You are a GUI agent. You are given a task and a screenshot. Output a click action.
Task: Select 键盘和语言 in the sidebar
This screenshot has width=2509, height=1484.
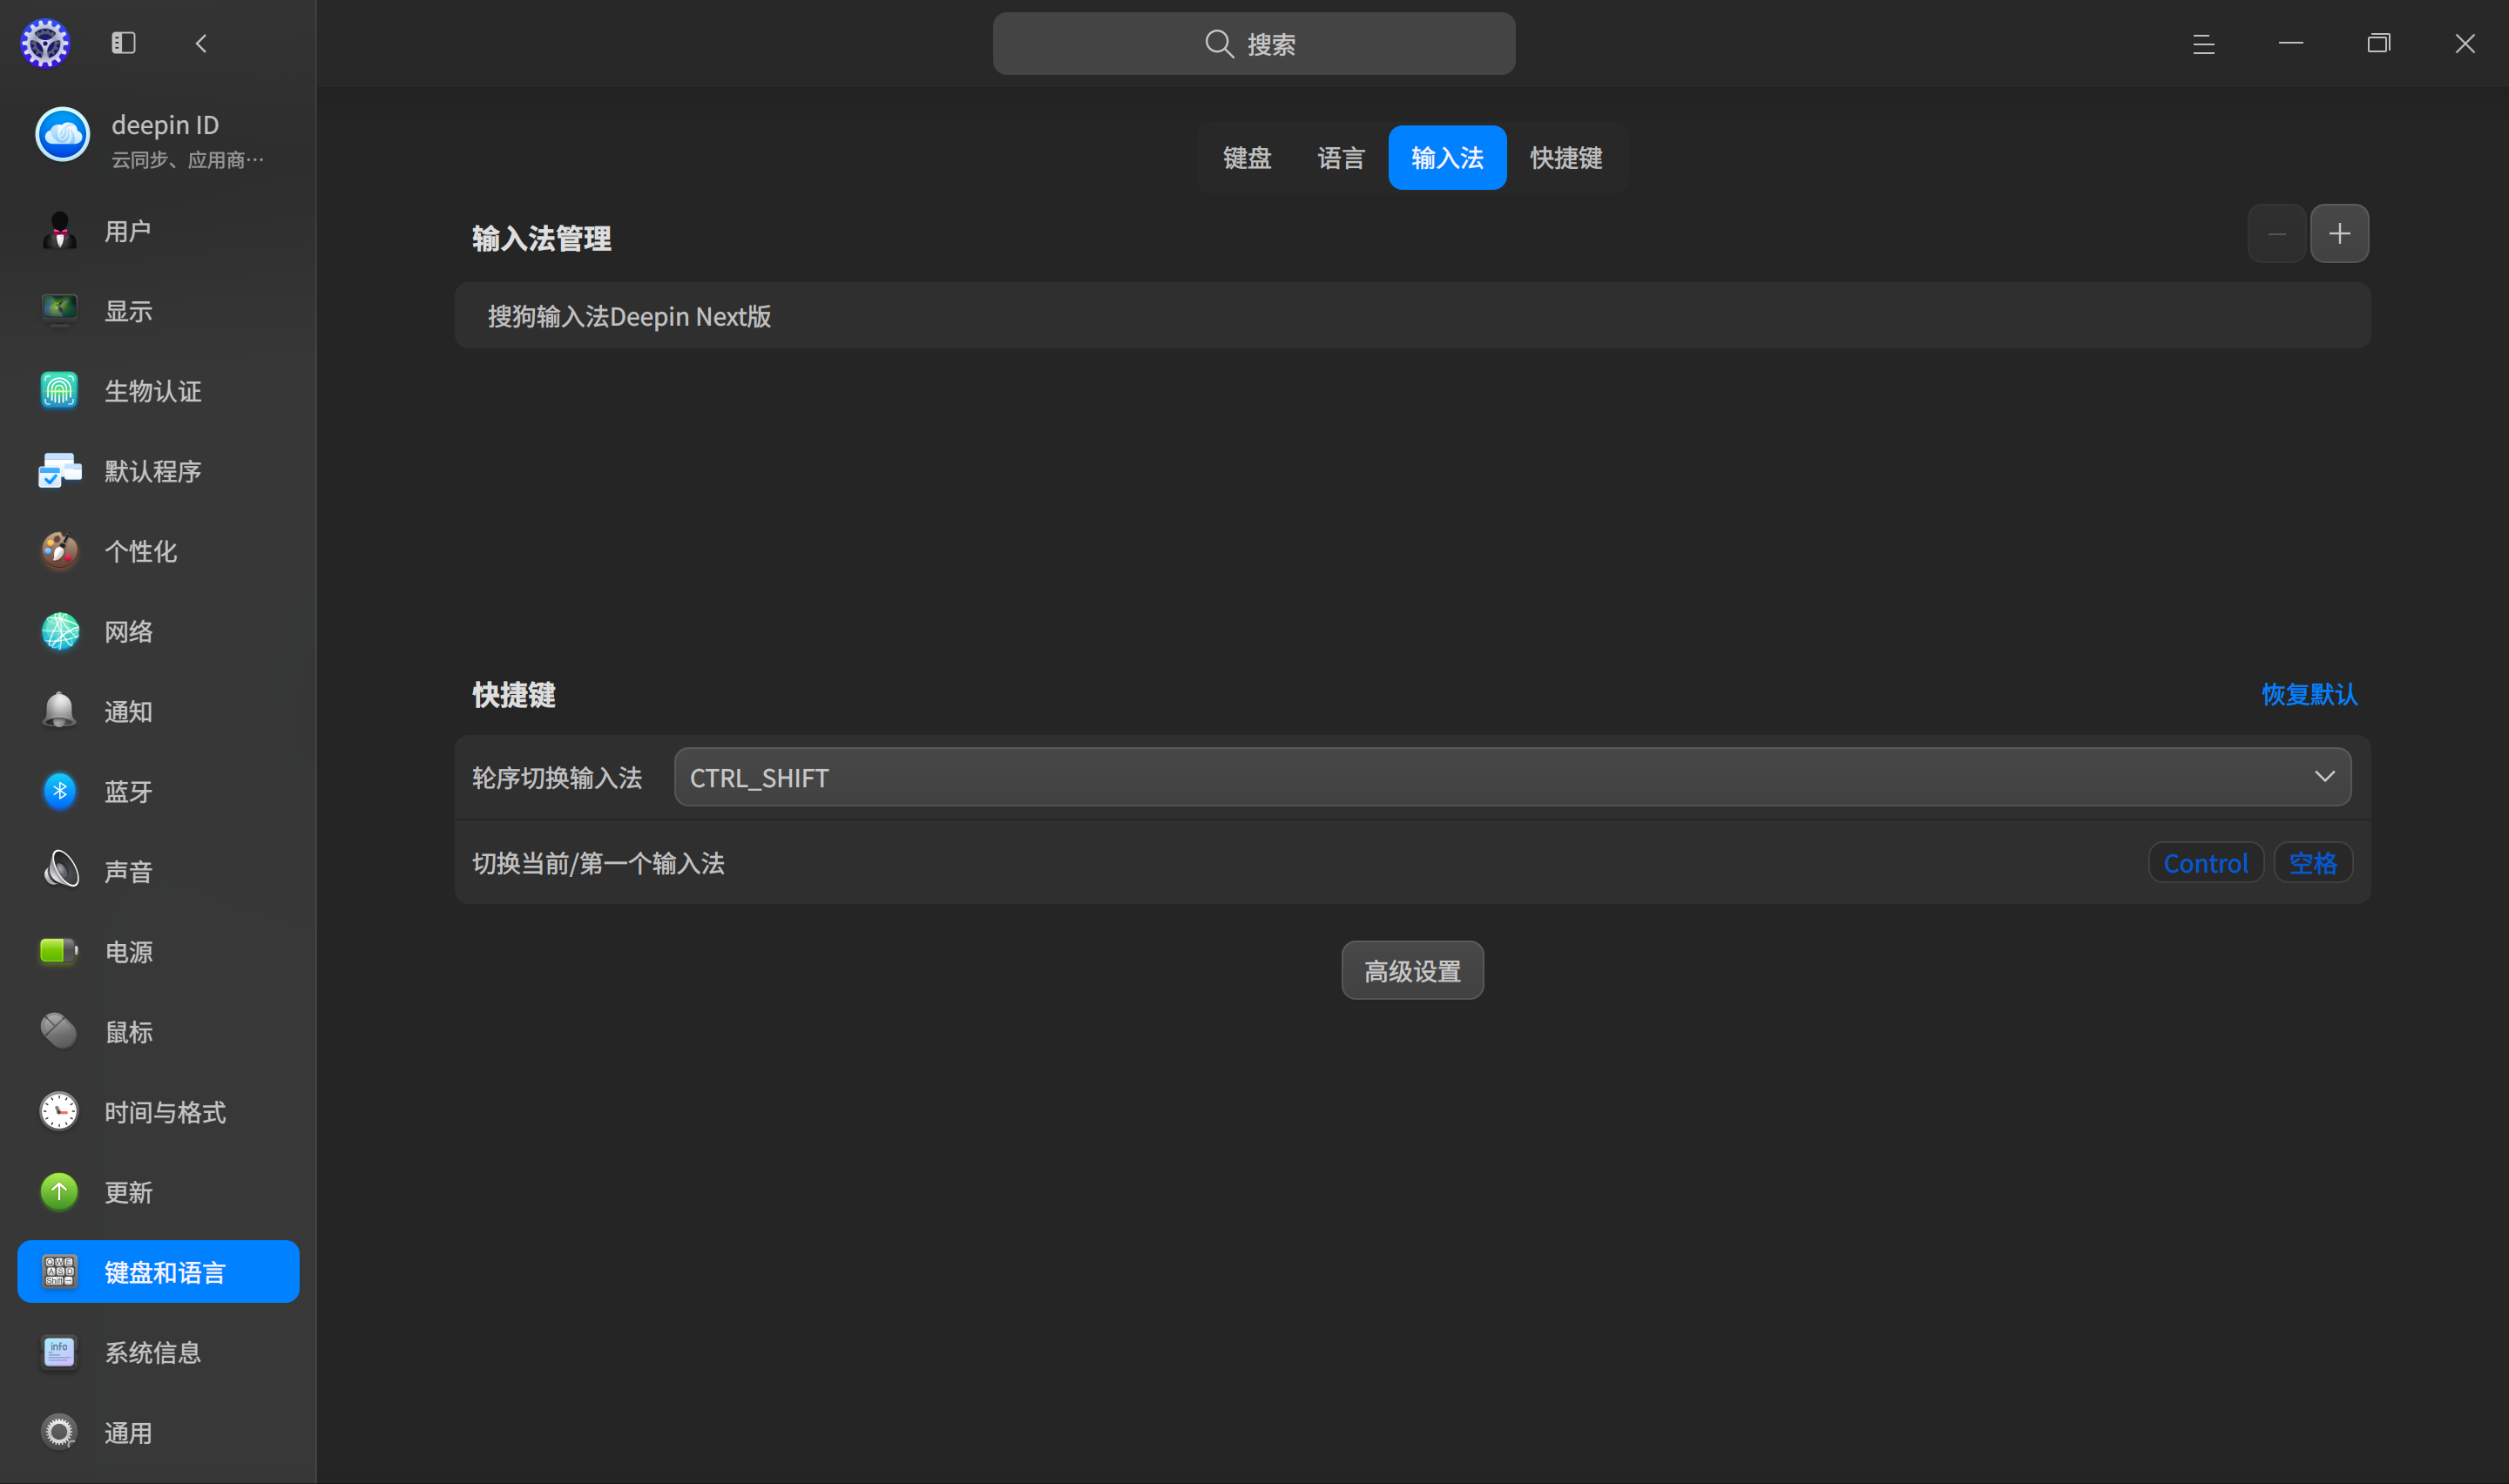[158, 1272]
